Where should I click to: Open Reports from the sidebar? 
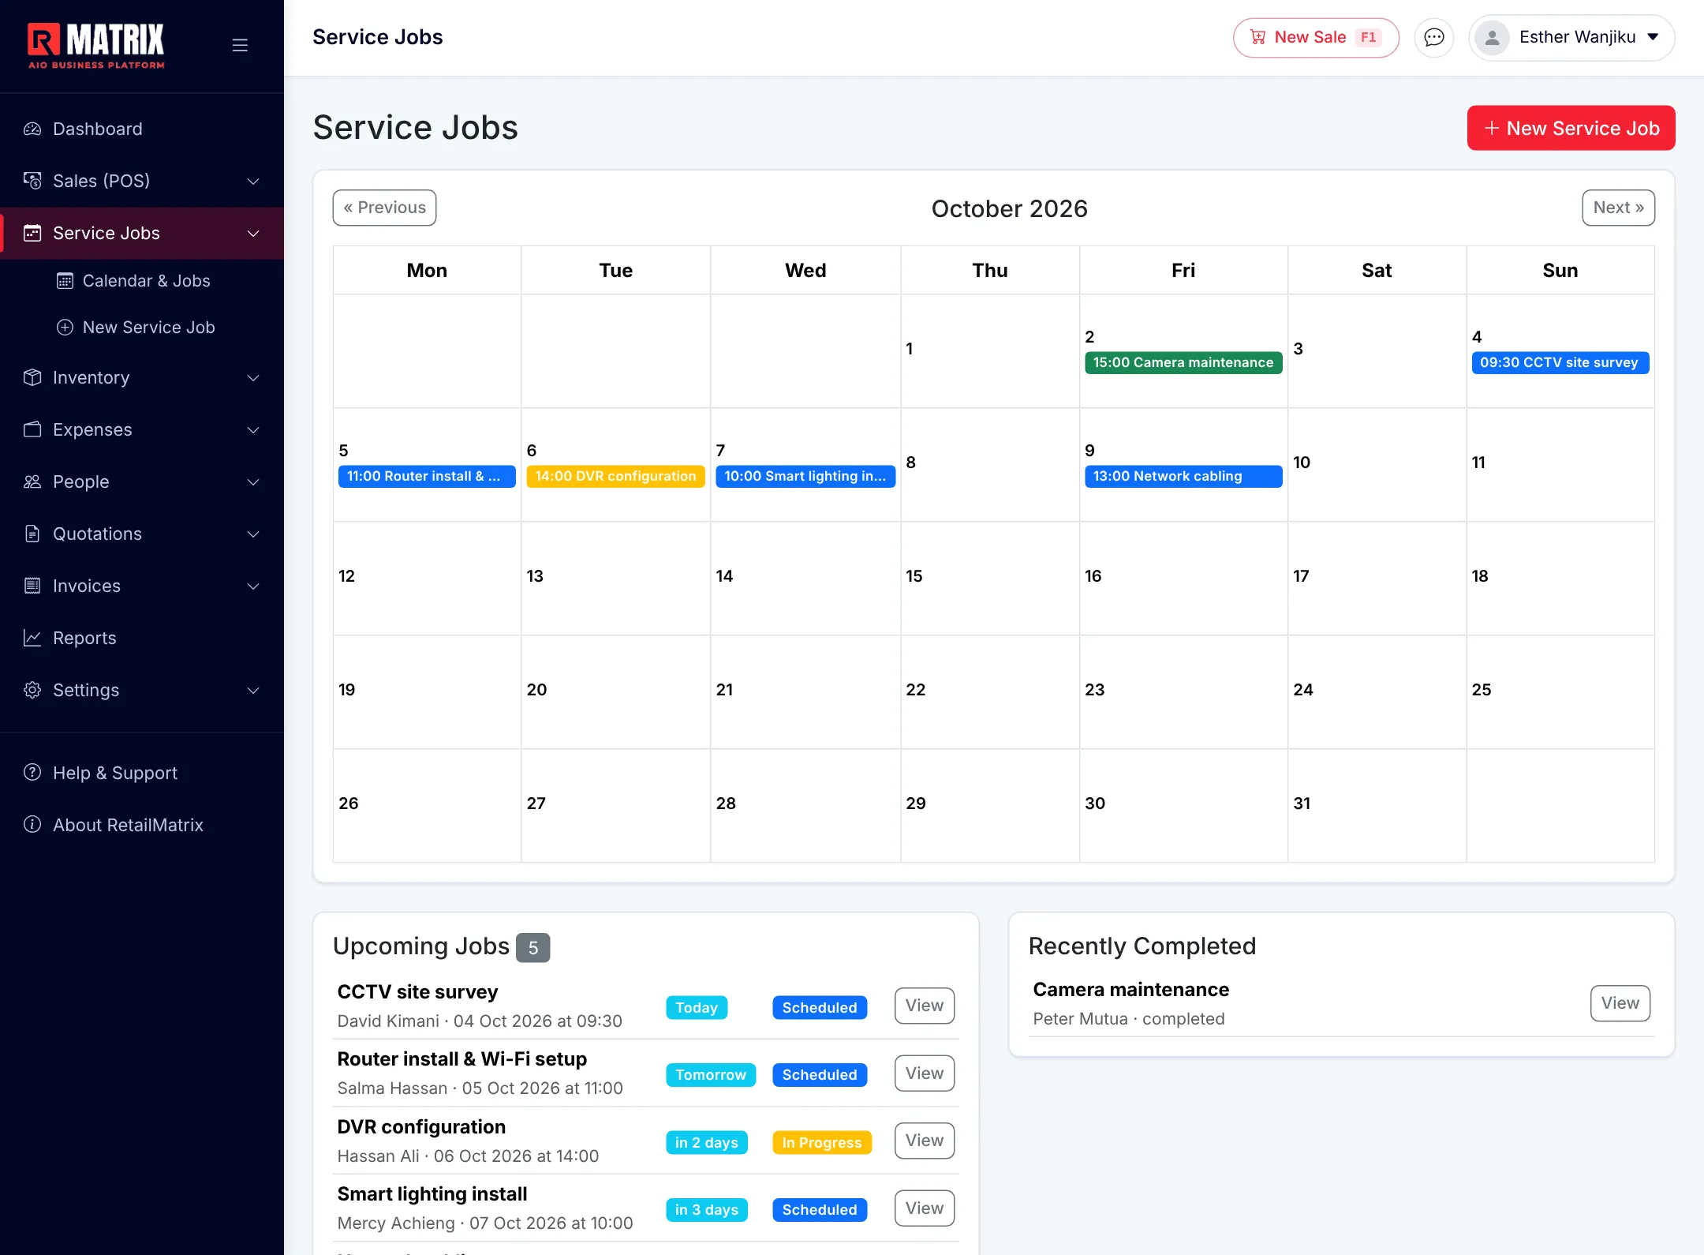point(142,638)
